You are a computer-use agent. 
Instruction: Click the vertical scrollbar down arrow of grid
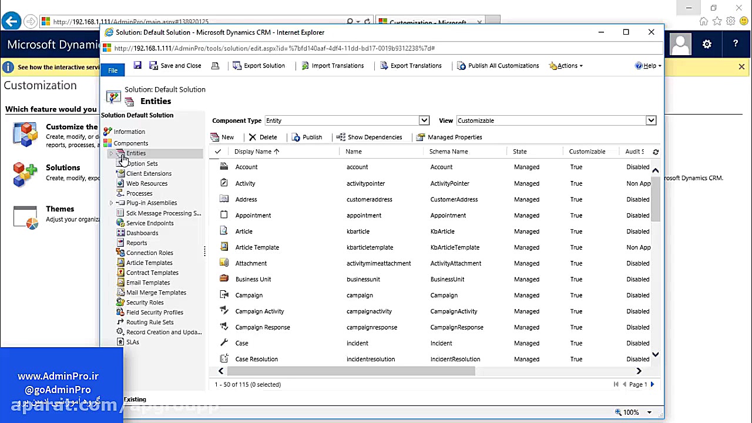tap(656, 355)
